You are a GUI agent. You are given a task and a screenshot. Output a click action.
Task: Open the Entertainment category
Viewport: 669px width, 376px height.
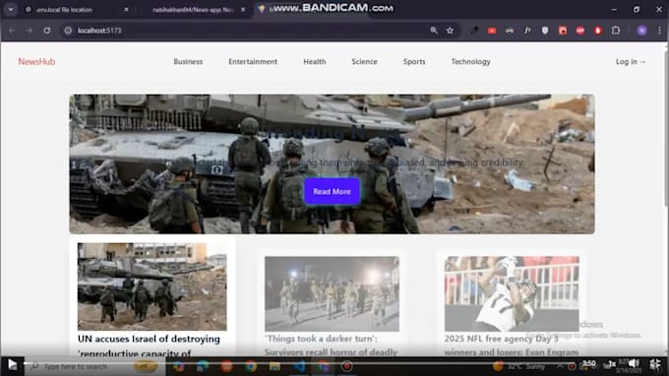(253, 61)
